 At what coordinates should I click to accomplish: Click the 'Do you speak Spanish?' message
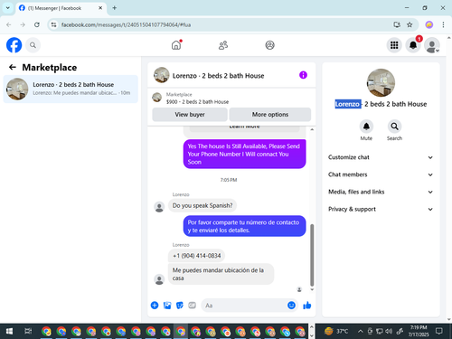[202, 205]
